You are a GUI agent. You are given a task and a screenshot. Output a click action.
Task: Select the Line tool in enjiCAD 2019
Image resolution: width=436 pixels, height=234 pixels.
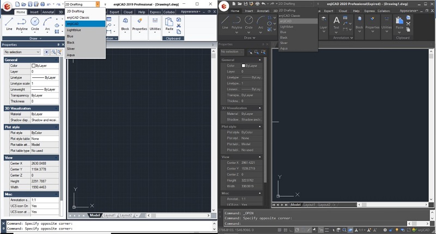9,23
